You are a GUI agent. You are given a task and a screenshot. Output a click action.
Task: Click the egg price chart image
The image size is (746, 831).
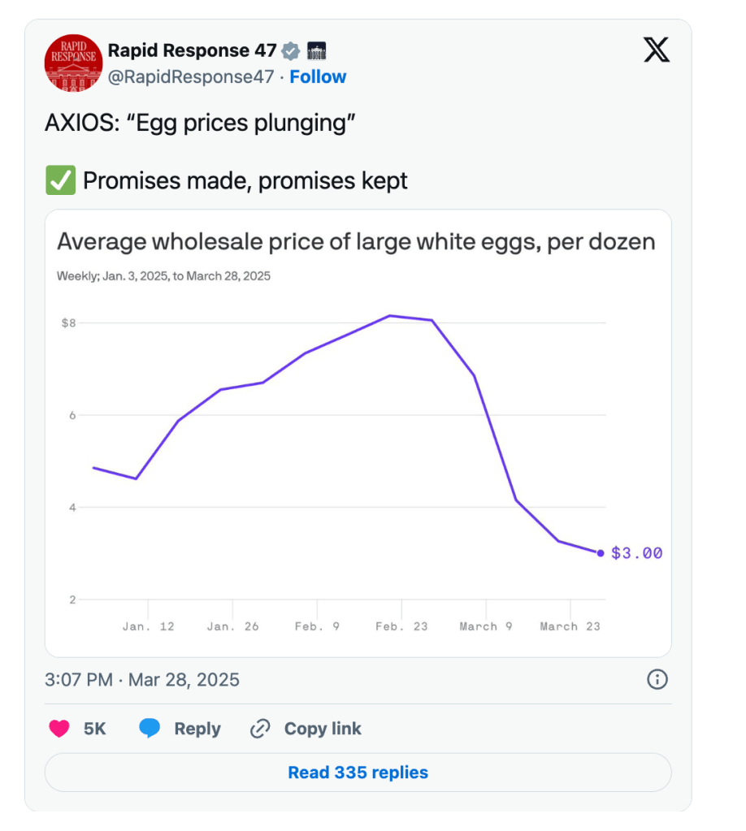[358, 455]
